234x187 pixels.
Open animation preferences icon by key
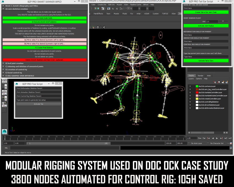click(x=231, y=143)
